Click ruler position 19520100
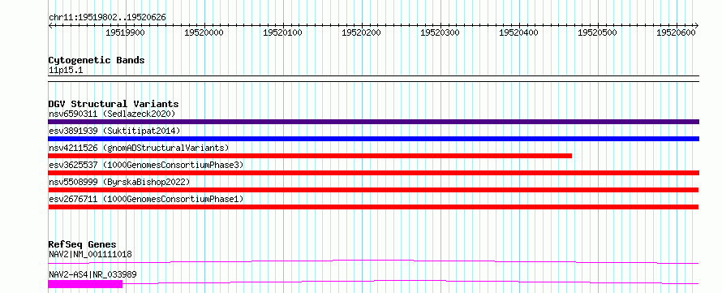 click(x=282, y=32)
